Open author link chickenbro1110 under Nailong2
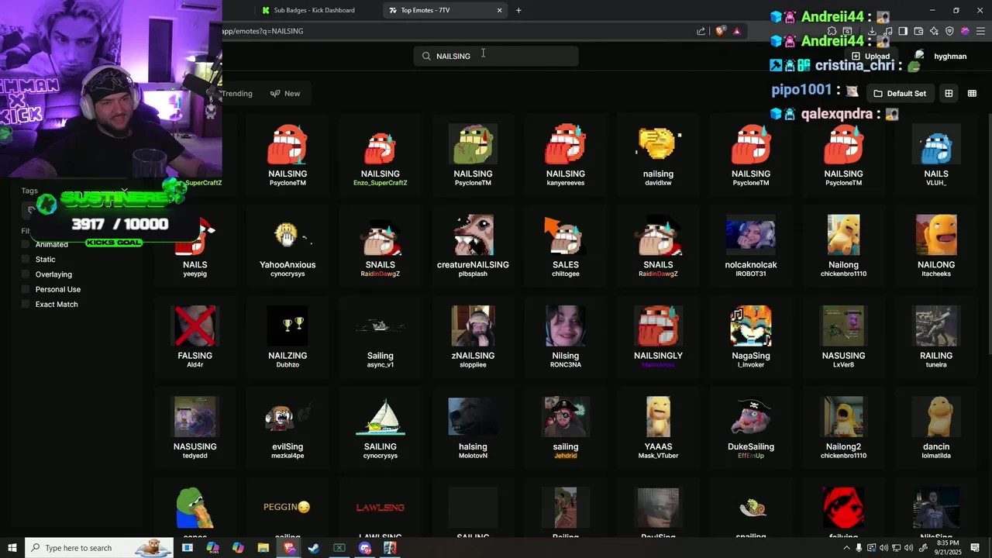Image resolution: width=992 pixels, height=558 pixels. point(843,456)
